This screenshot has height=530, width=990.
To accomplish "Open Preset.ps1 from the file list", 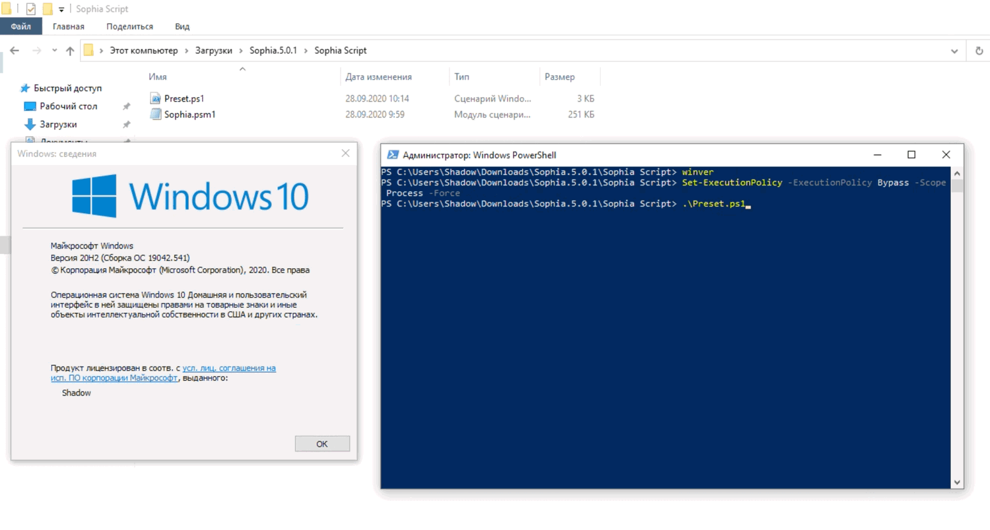I will 185,98.
